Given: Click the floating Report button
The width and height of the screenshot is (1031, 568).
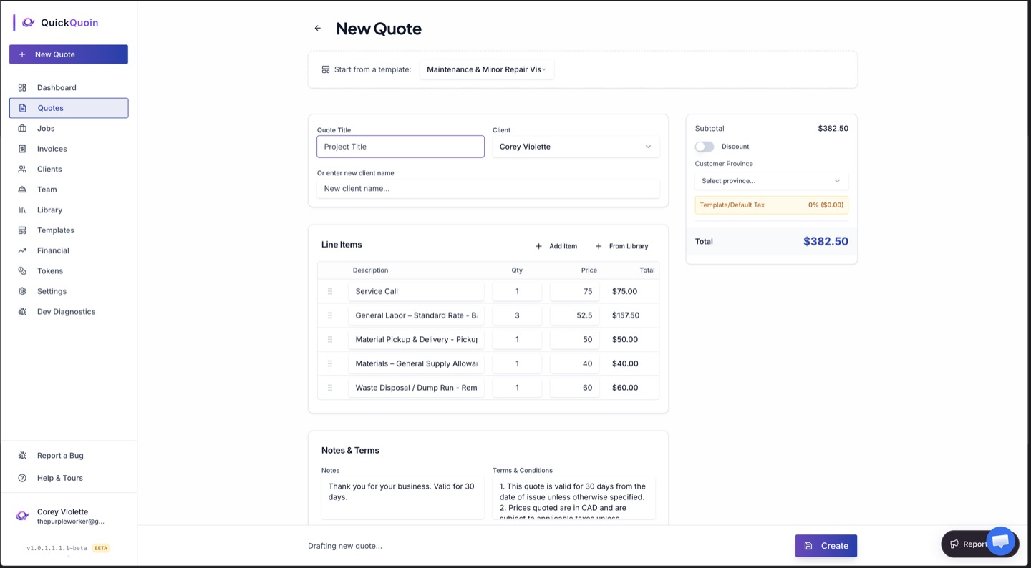Looking at the screenshot, I should 965,544.
